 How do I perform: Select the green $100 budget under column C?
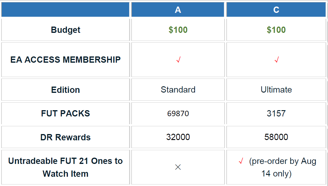(276, 30)
